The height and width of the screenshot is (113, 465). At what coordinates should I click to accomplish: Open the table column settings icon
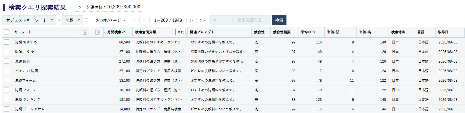[85, 32]
